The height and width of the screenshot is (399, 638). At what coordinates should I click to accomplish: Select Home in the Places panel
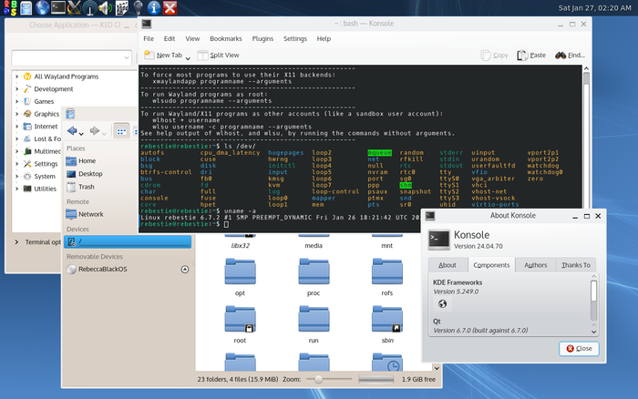pos(87,160)
